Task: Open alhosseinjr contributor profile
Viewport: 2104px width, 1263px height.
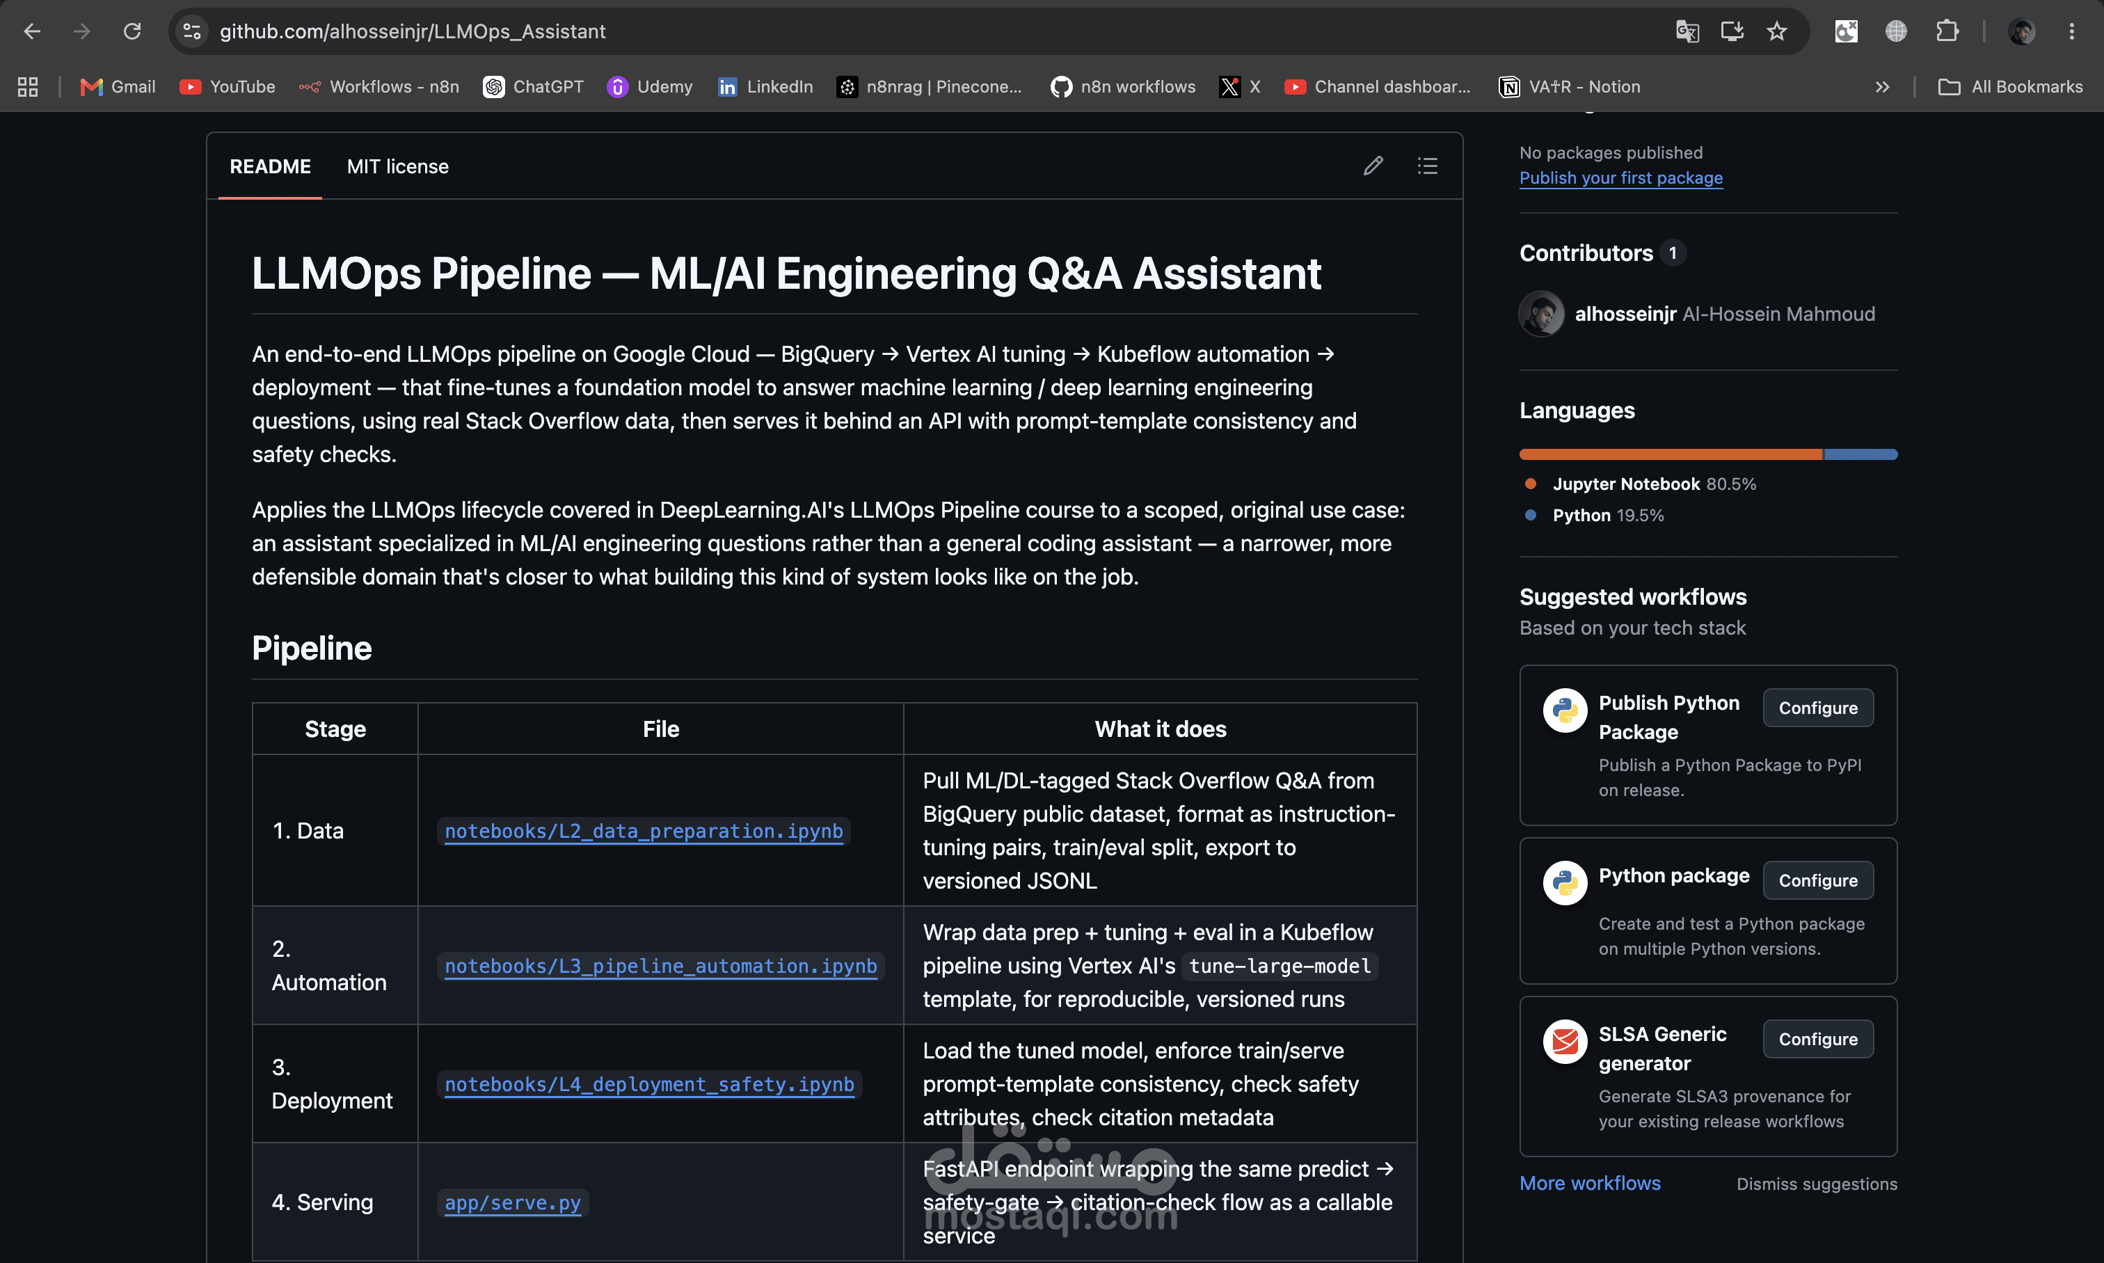Action: [1625, 314]
